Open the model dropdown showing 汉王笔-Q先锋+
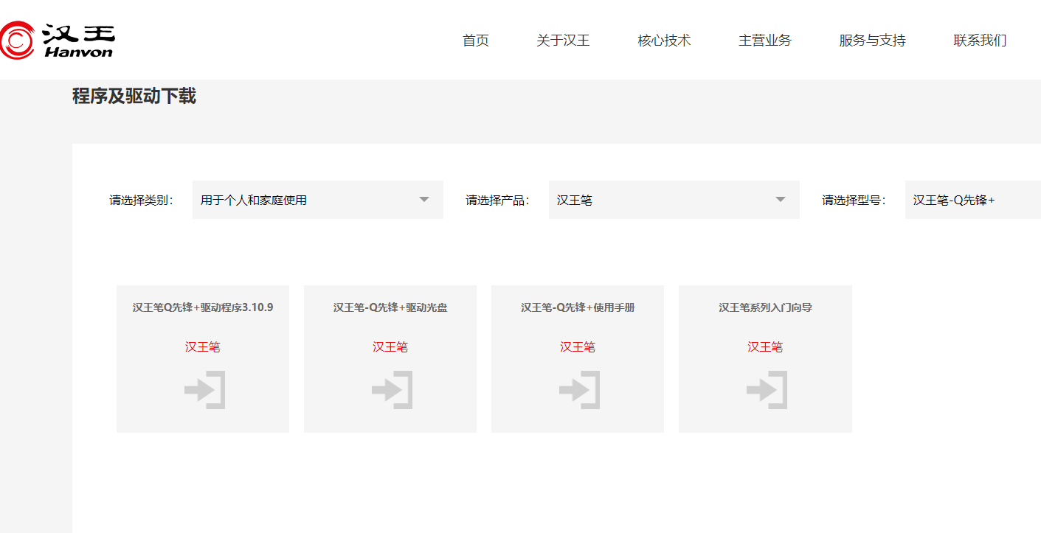Screen dimensions: 1041x533 click(x=973, y=200)
